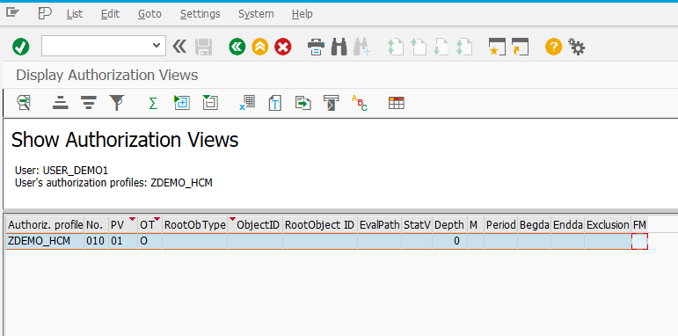This screenshot has width=678, height=336.
Task: Open the Goto menu
Action: 149,14
